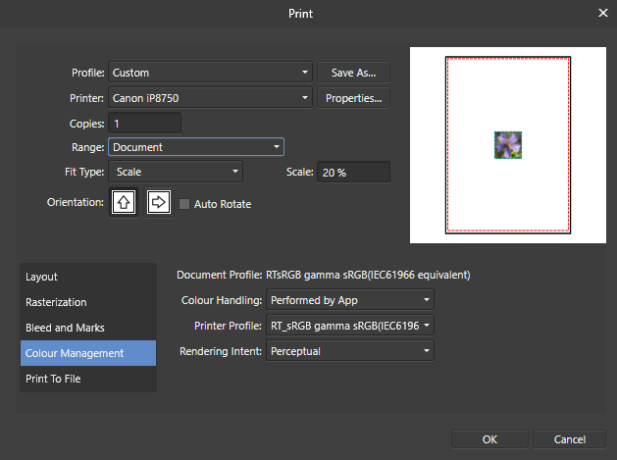Switch to the Print To File section
The image size is (617, 460).
[88, 379]
